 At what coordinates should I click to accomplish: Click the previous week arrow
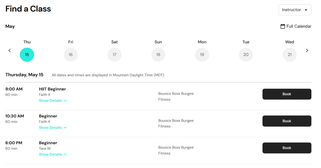pos(9,50)
